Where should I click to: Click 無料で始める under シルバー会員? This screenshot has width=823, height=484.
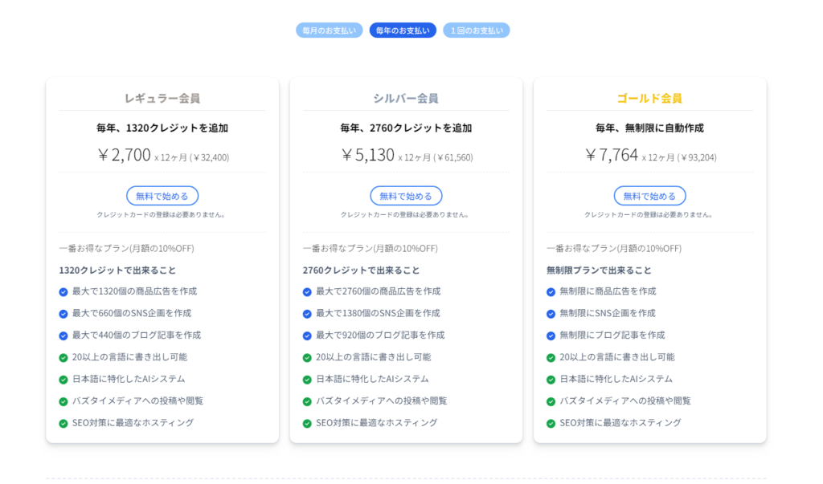(406, 196)
